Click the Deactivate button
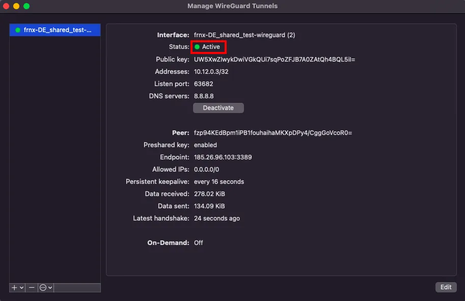Image resolution: width=465 pixels, height=301 pixels. coord(218,108)
